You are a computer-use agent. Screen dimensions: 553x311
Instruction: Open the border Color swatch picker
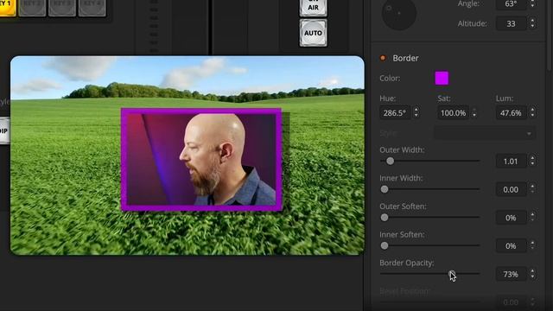click(x=442, y=78)
